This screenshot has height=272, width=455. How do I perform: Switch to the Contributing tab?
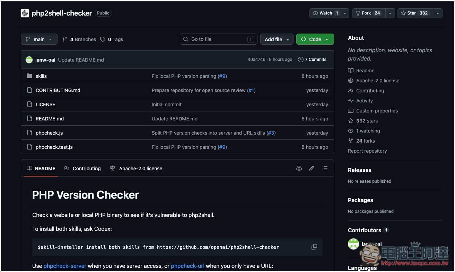(82, 169)
